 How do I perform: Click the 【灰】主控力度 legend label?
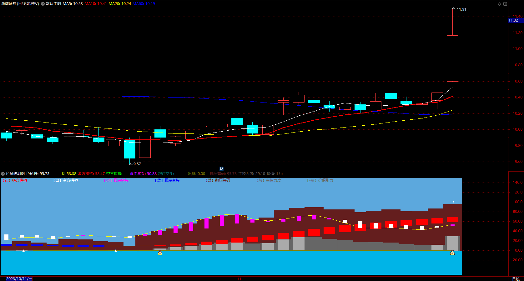click(x=269, y=180)
